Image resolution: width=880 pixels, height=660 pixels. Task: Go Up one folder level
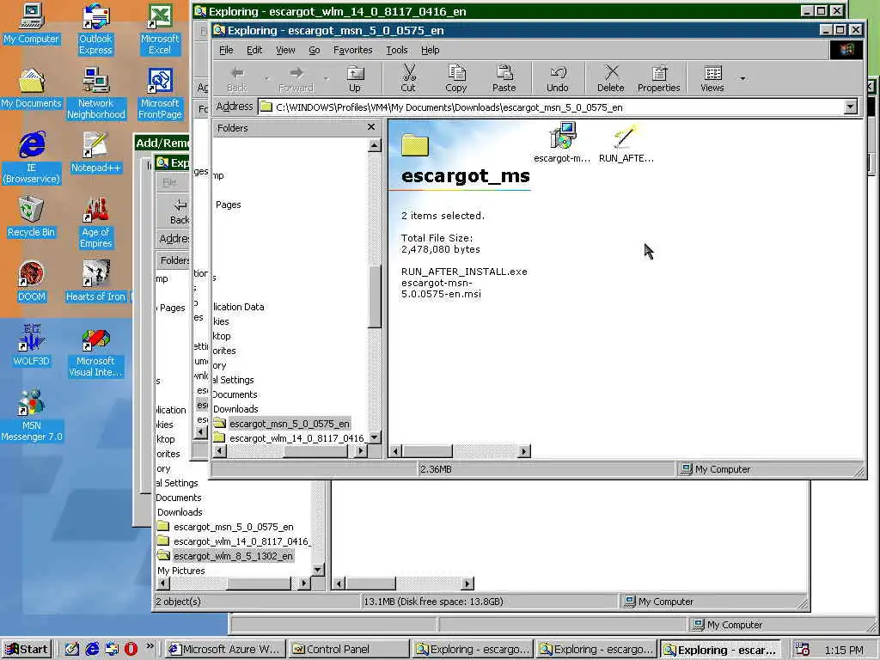tap(355, 77)
